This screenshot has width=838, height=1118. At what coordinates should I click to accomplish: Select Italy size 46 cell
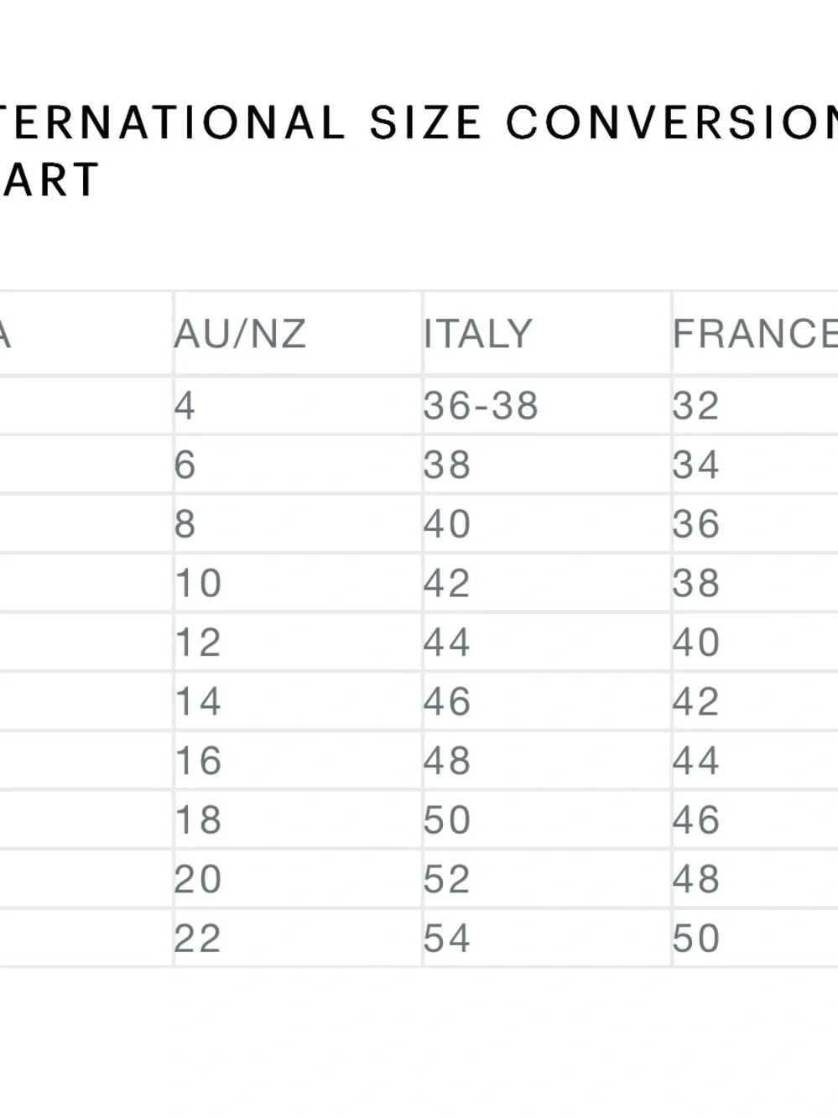(547, 701)
